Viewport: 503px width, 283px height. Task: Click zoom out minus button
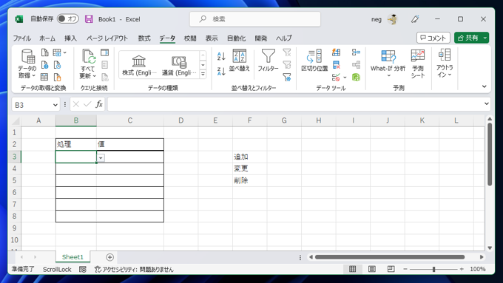[405, 269]
